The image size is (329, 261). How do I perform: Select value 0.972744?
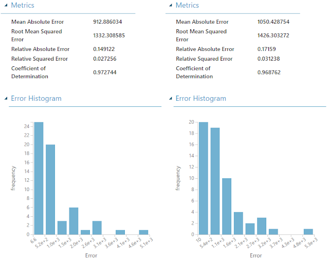pos(105,72)
